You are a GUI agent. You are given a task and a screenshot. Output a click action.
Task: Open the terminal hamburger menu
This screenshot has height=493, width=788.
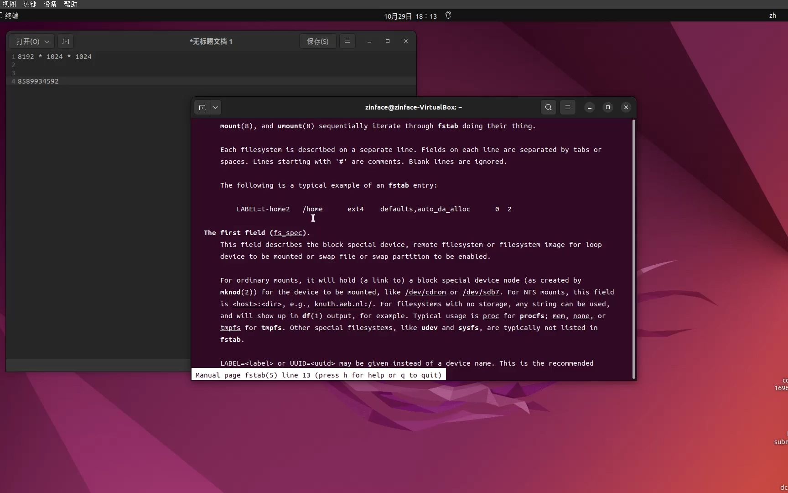567,107
